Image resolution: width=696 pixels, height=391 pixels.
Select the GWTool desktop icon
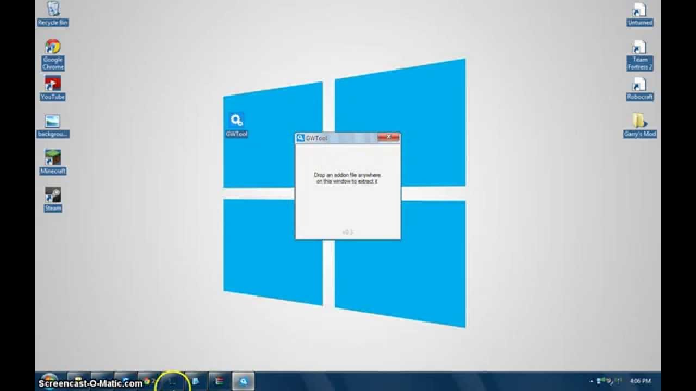click(x=237, y=125)
